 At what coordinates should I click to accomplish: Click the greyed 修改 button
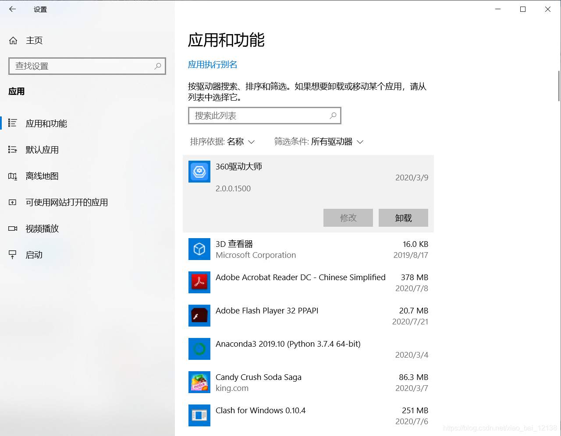pyautogui.click(x=348, y=218)
